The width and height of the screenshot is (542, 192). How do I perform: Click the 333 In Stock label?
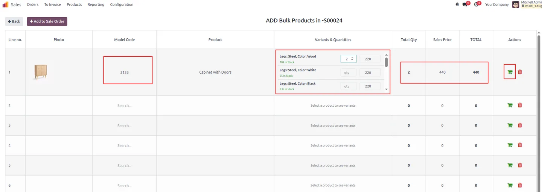tap(287, 89)
